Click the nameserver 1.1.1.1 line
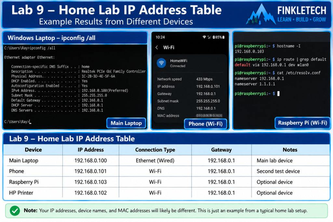 point(255,84)
